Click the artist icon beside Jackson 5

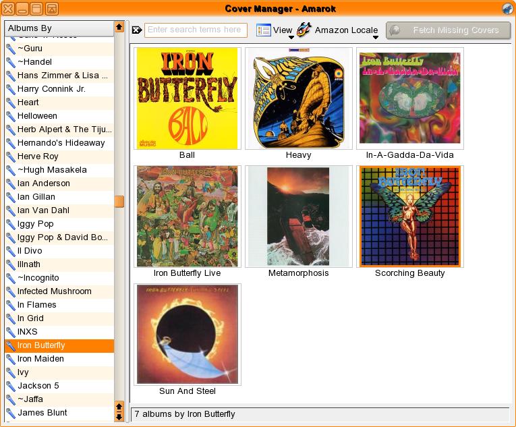point(11,386)
